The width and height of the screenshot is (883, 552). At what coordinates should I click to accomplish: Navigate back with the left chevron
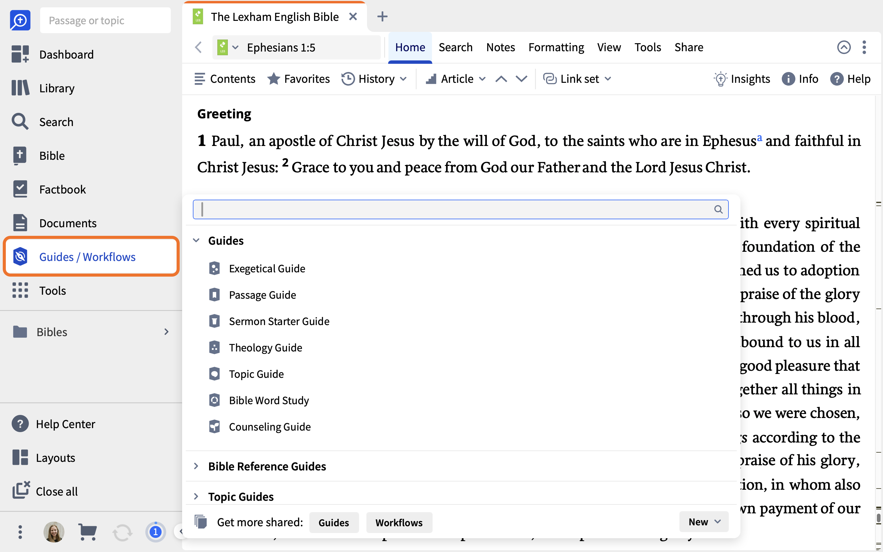click(198, 47)
